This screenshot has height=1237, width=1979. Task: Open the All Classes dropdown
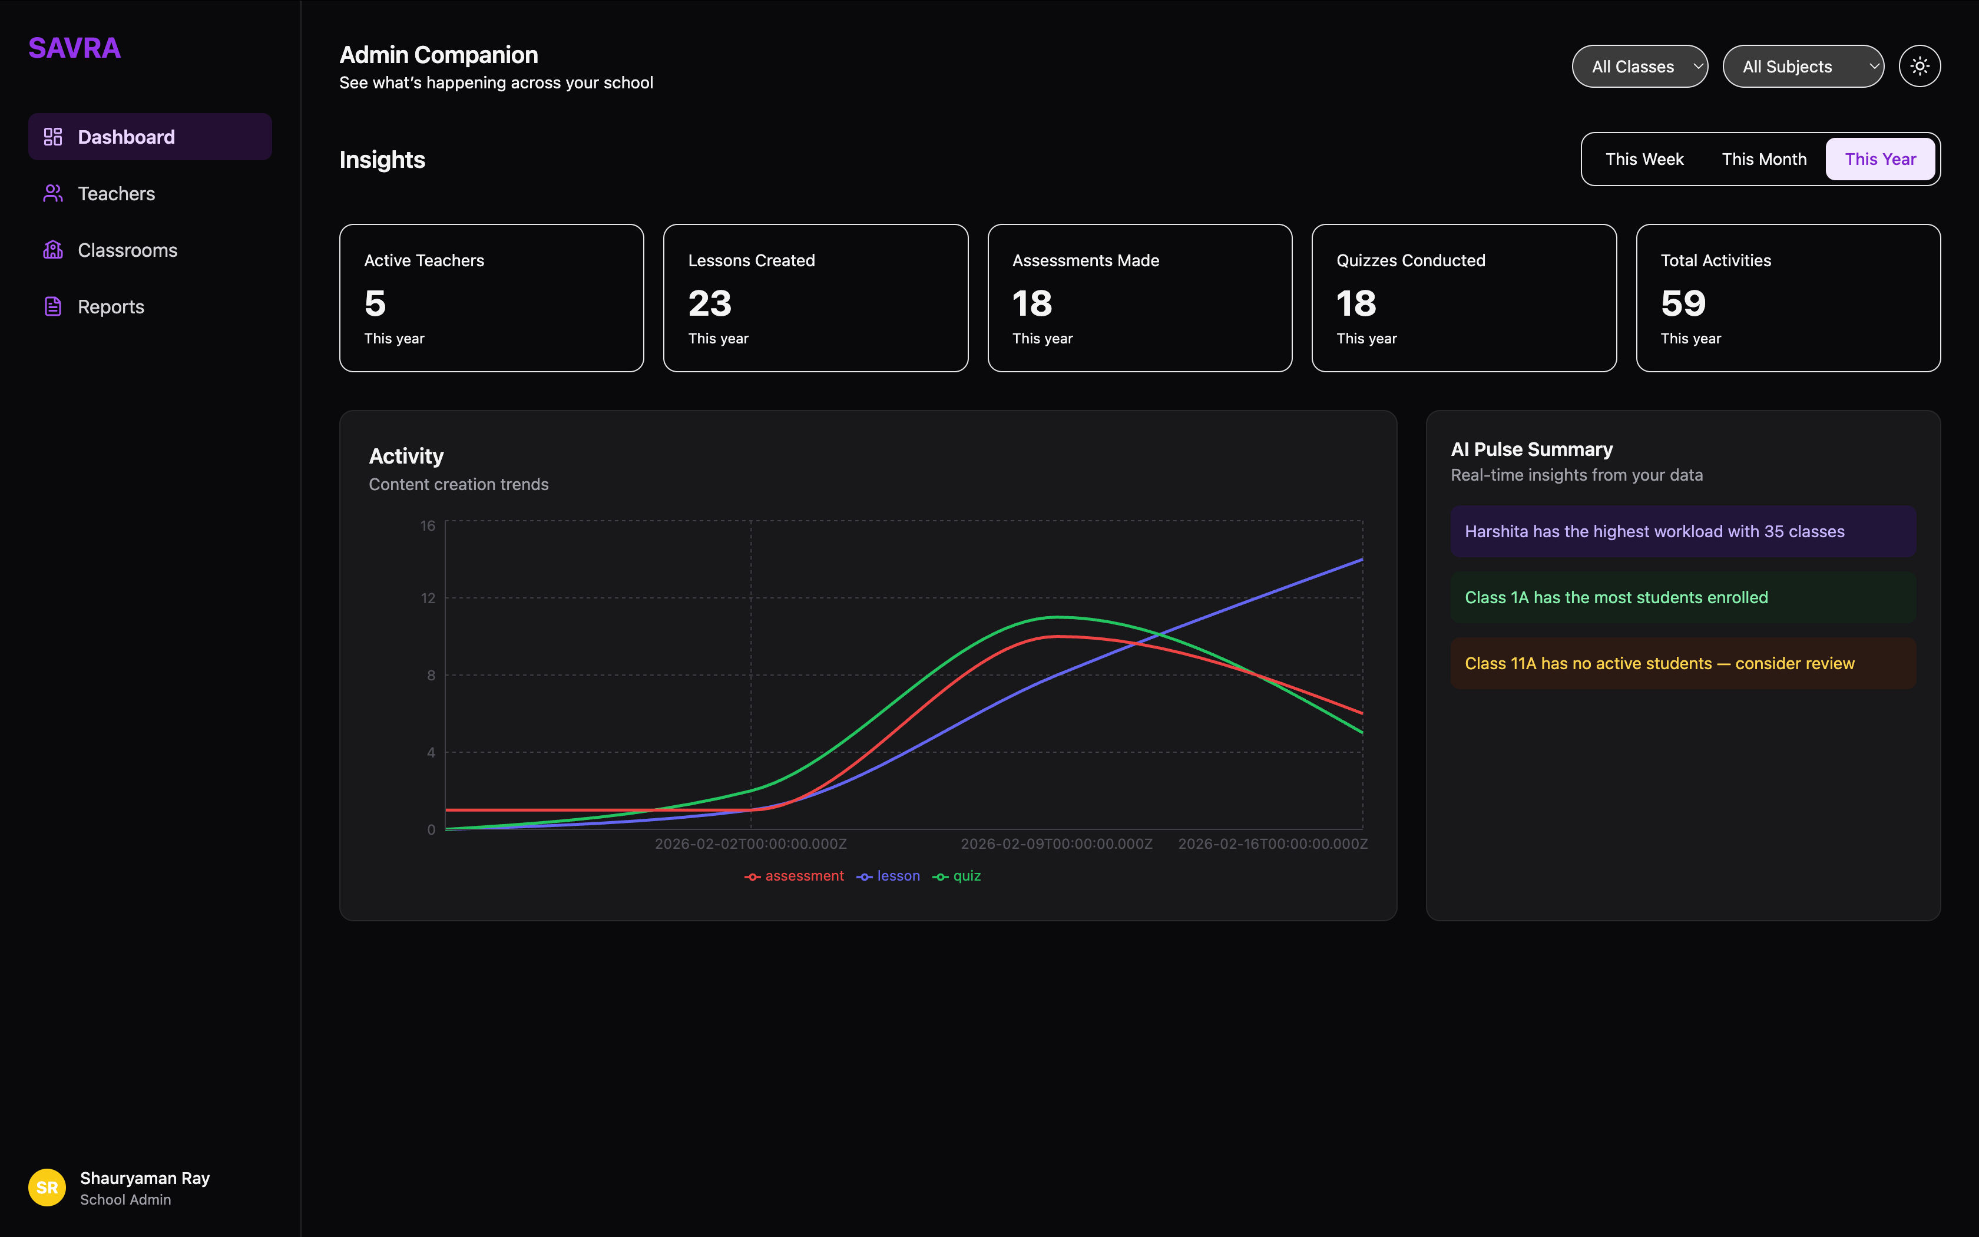1639,66
